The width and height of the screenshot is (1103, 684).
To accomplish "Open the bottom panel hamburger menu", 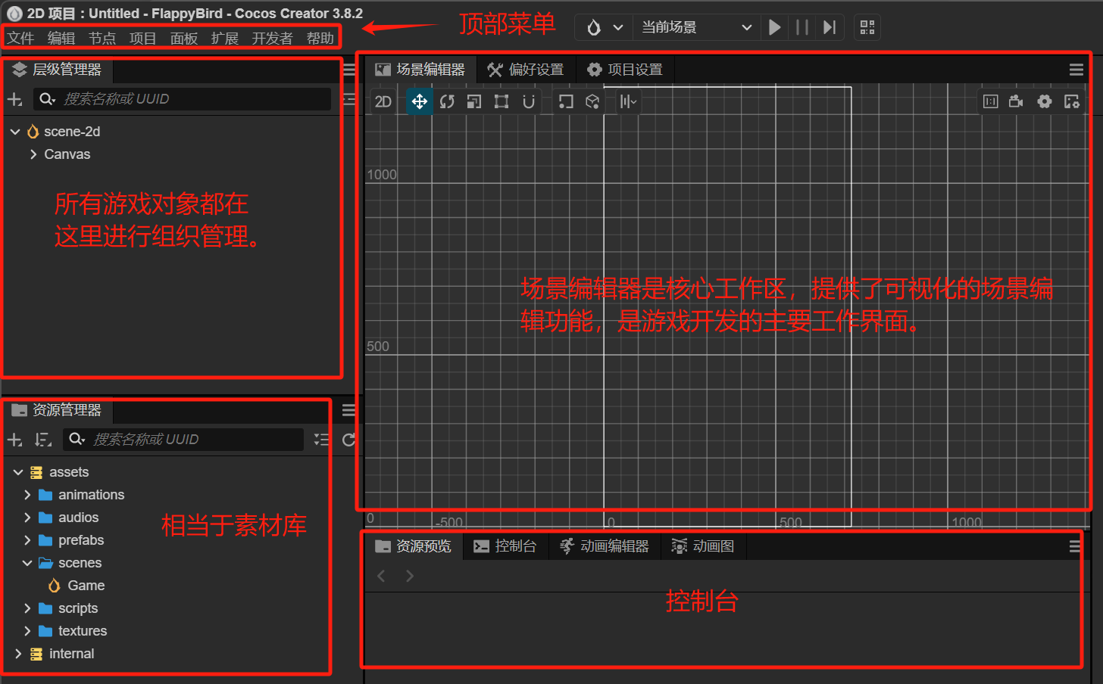I will 1075,546.
